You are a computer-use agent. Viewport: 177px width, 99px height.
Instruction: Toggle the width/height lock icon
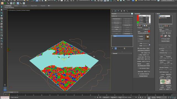click(x=150, y=45)
